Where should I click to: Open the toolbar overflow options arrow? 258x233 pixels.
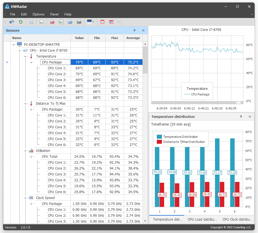pos(119,22)
